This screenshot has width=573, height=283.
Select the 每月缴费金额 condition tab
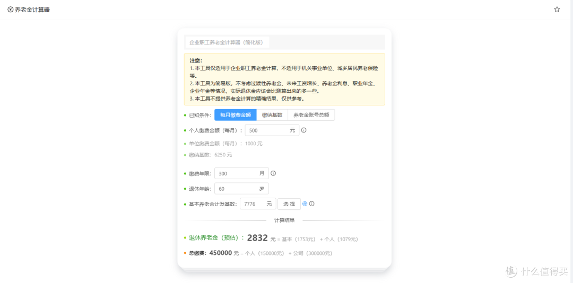tap(236, 114)
